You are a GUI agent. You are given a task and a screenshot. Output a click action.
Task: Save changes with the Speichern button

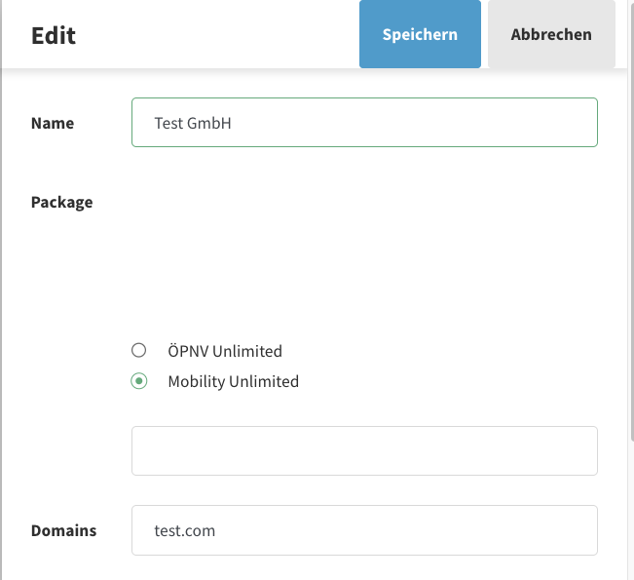(420, 34)
